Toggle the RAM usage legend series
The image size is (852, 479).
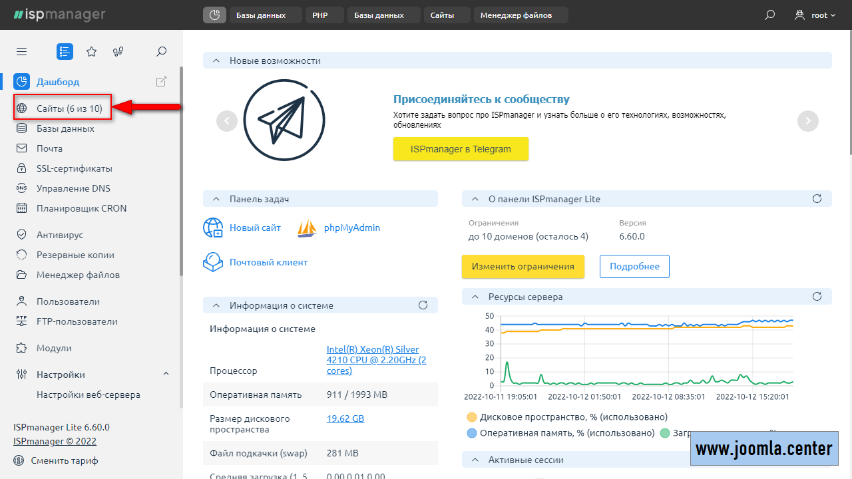click(x=472, y=433)
